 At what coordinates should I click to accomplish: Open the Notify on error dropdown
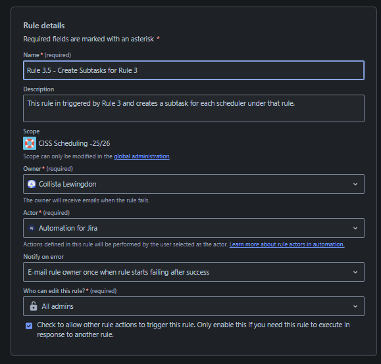pyautogui.click(x=193, y=272)
